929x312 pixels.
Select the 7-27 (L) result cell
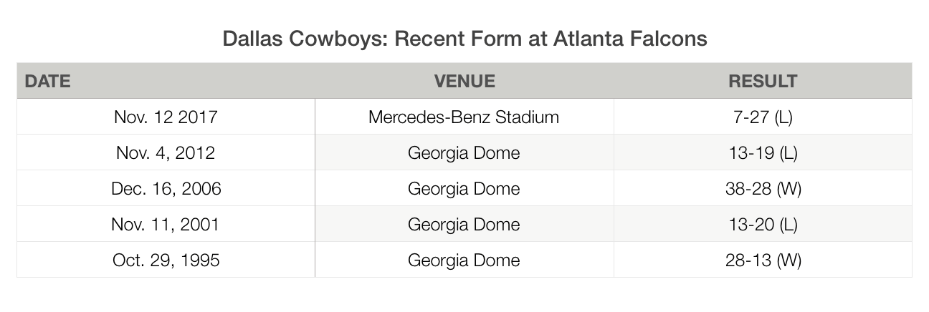click(x=763, y=117)
